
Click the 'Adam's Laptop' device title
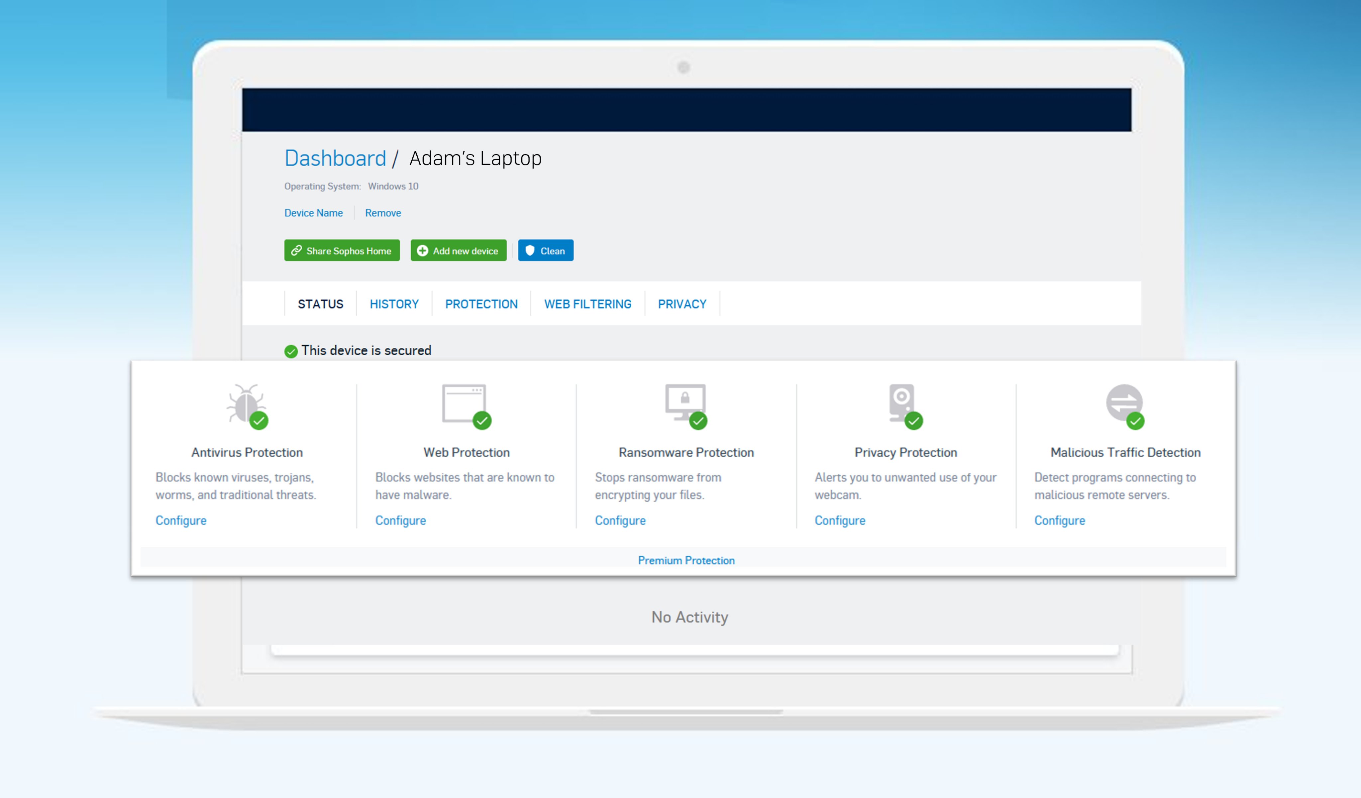475,158
